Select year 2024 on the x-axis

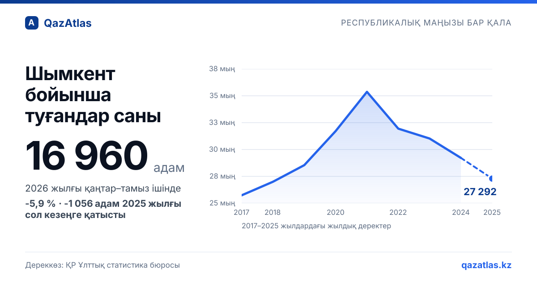(461, 212)
